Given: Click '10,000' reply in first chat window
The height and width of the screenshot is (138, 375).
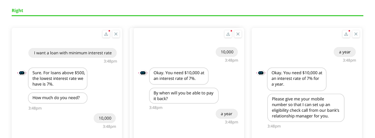Looking at the screenshot, I should 105,118.
